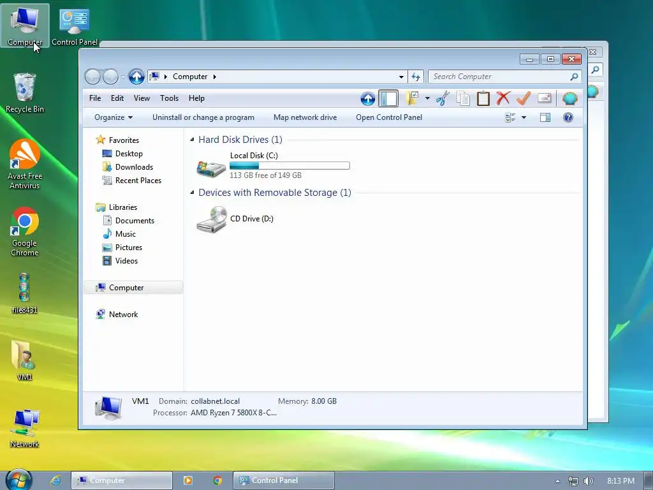Collapse Devices with Removable Storage group
Image resolution: width=653 pixels, height=490 pixels.
192,193
